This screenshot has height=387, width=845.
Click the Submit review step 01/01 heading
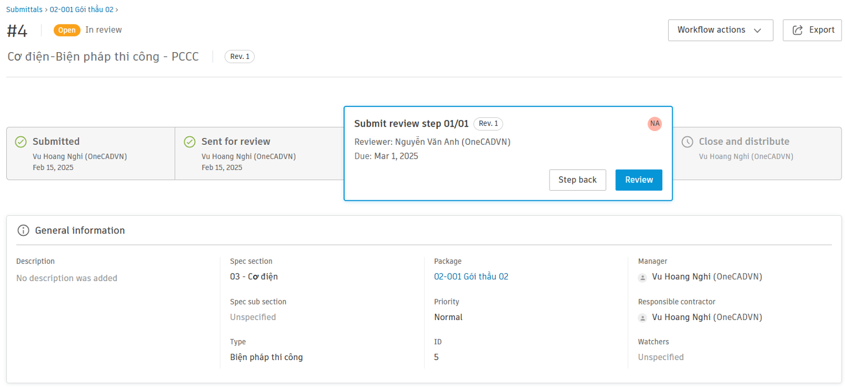click(x=412, y=124)
